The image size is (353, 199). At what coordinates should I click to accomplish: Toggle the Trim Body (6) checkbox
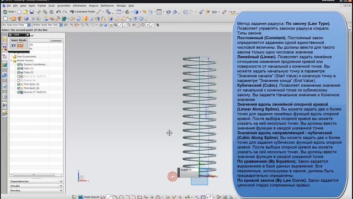pos(19,88)
